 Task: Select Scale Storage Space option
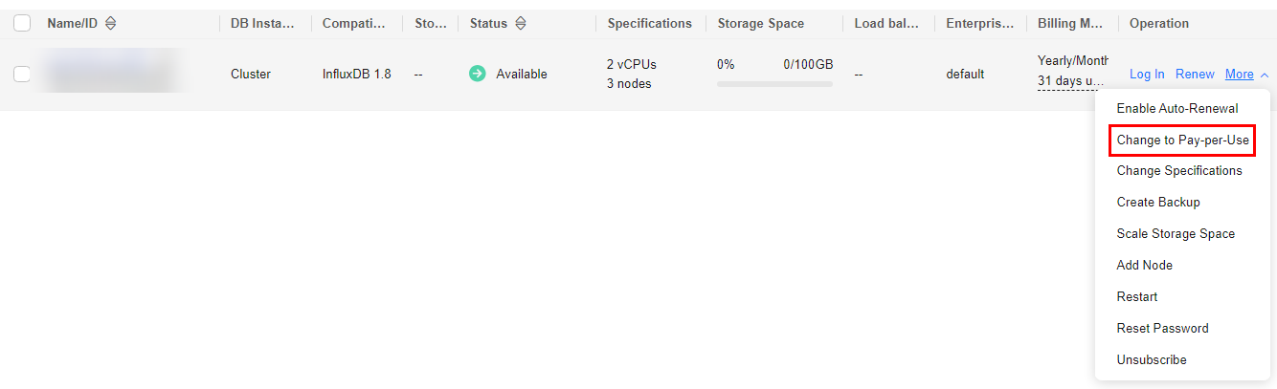pyautogui.click(x=1176, y=233)
